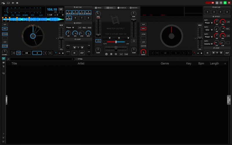Screen dimensions: 232x145
Task: Open left deck Phaser effect dropdown
Action: [x=73, y=28]
